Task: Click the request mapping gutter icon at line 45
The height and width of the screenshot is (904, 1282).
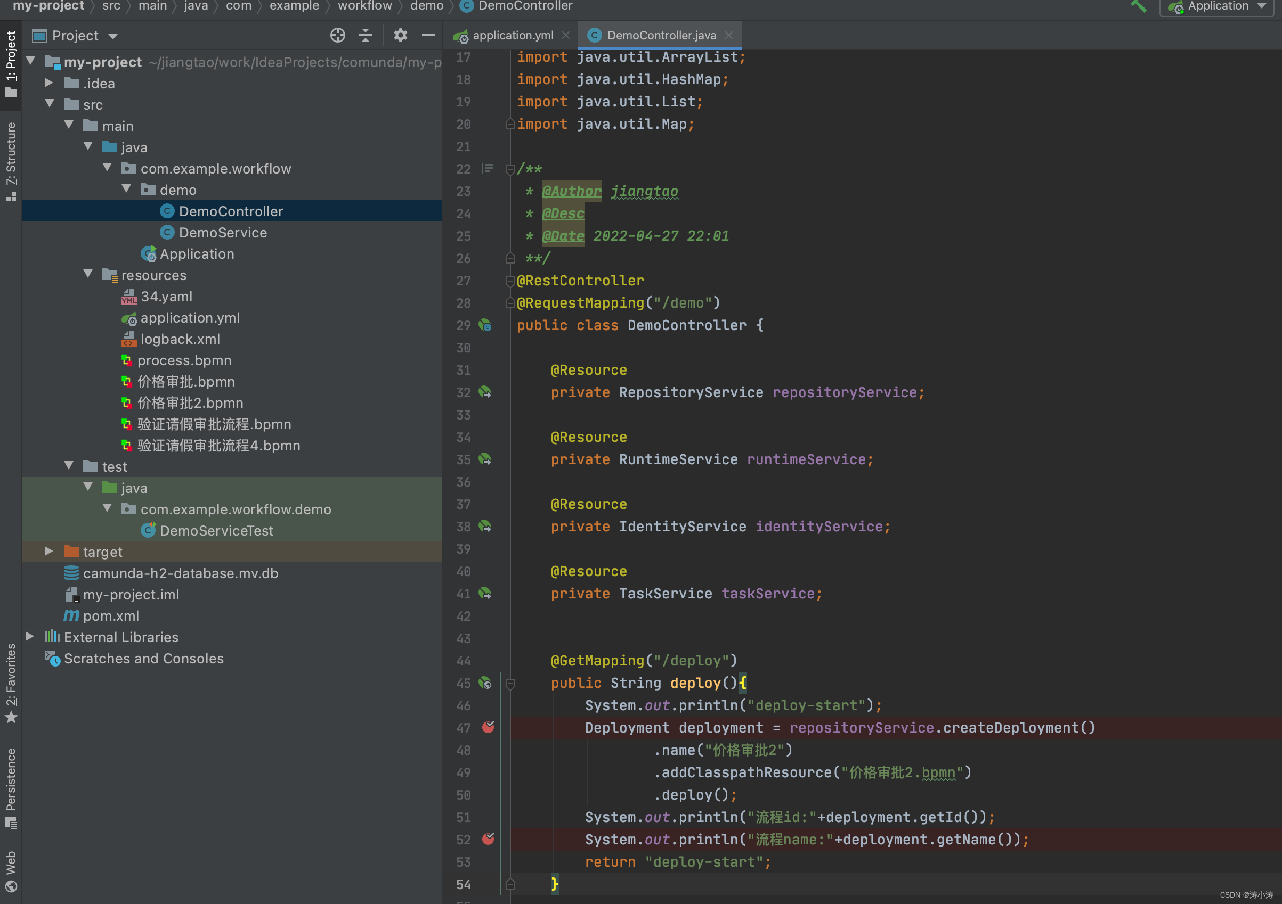Action: click(x=485, y=683)
